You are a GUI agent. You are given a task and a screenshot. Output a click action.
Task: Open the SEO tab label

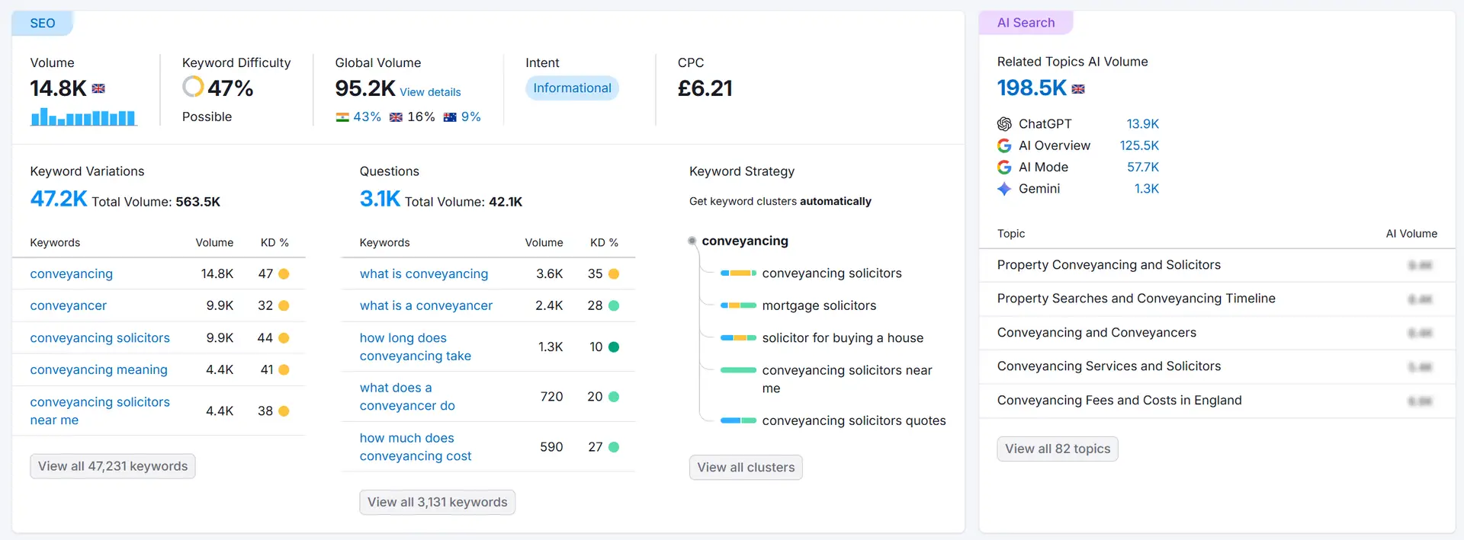point(43,24)
